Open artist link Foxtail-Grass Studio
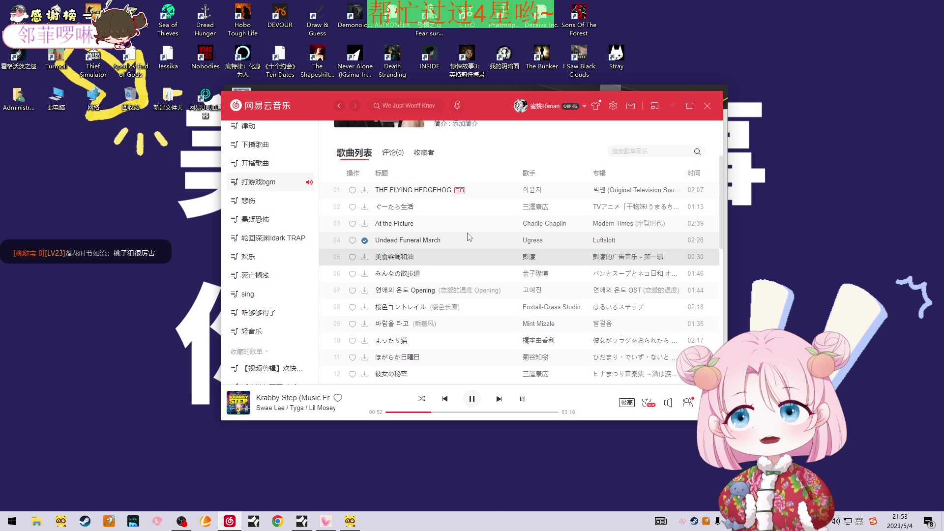This screenshot has width=944, height=531. pos(551,307)
